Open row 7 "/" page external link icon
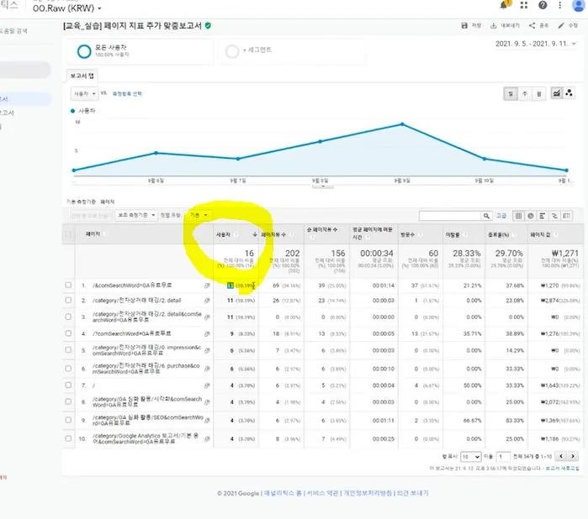588x519 pixels. (x=207, y=385)
